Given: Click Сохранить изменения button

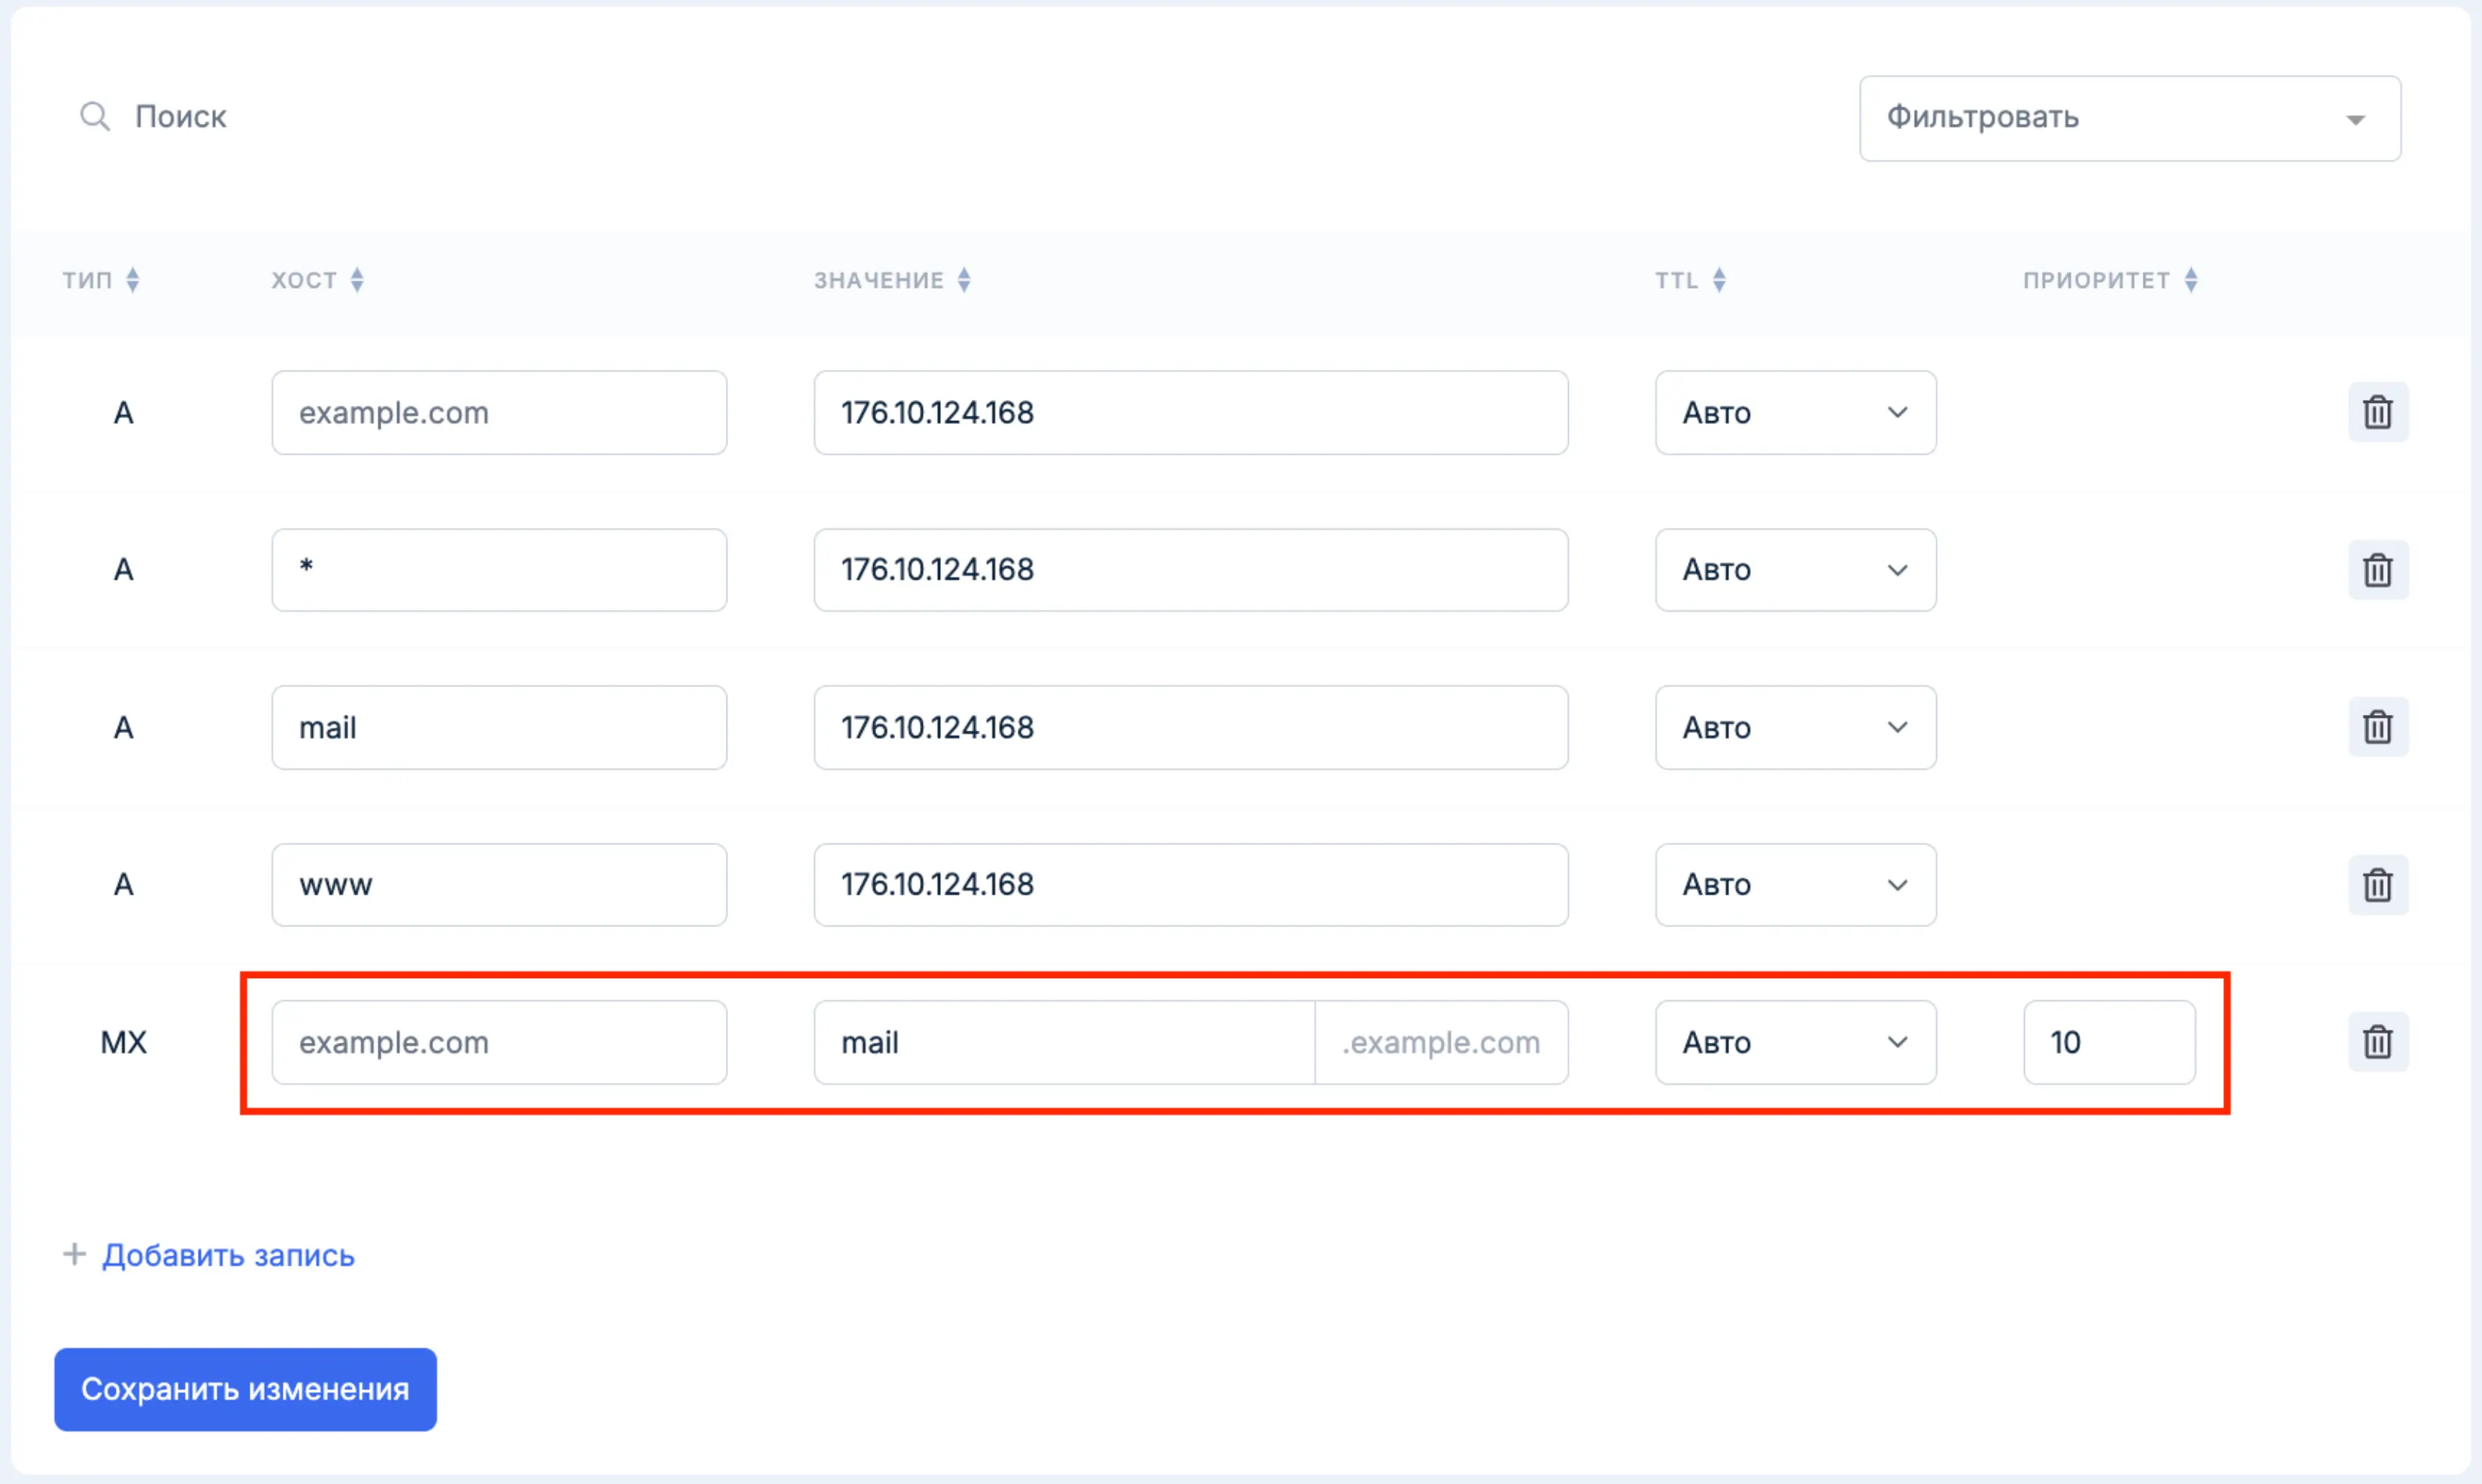Looking at the screenshot, I should 245,1389.
